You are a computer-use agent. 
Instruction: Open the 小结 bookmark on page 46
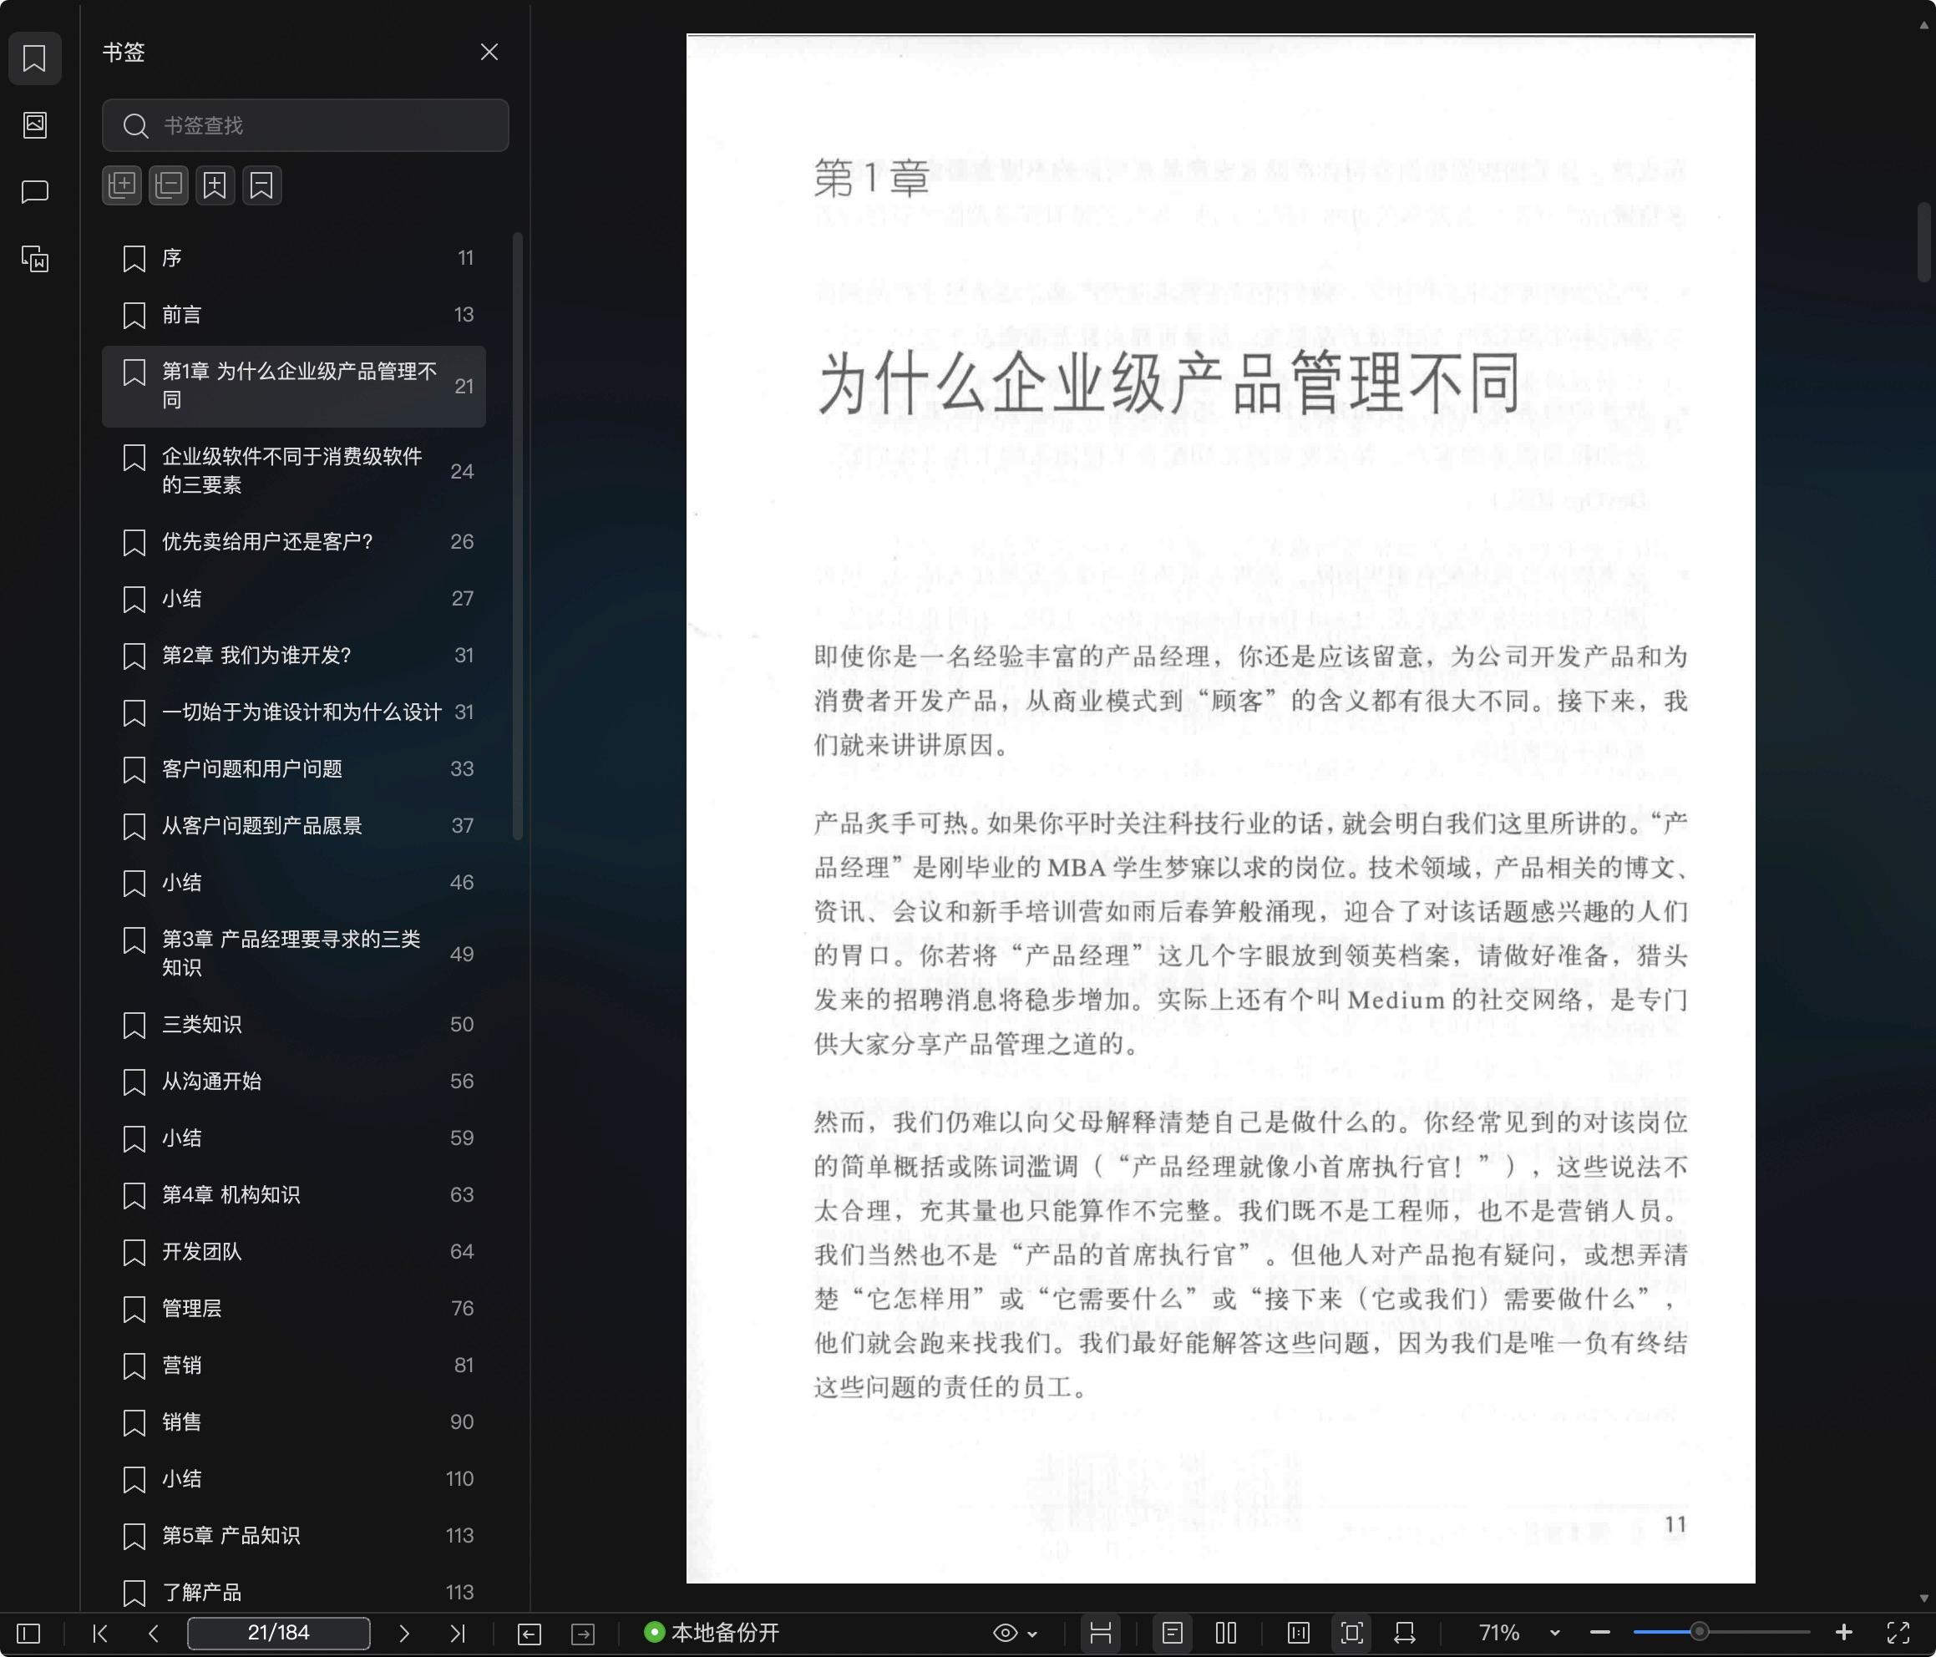(x=293, y=882)
